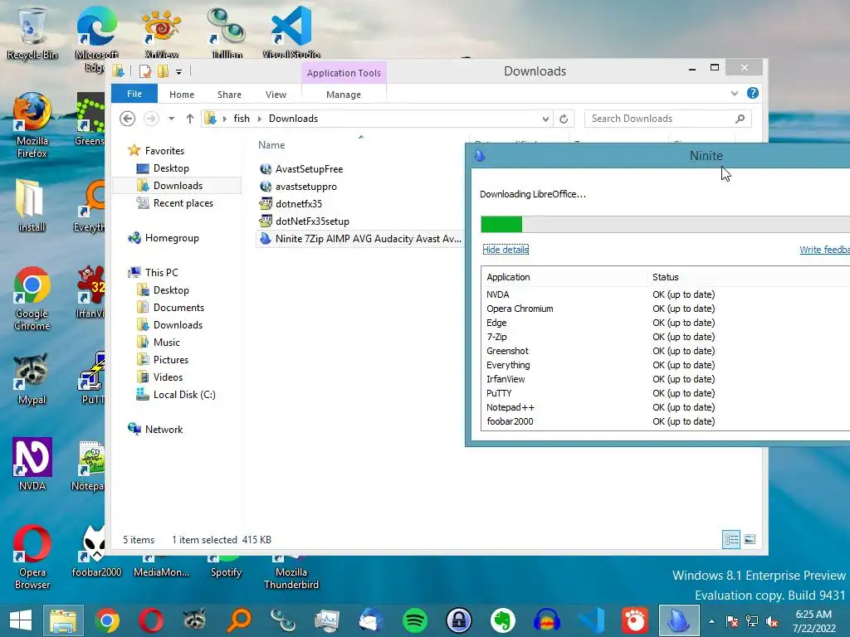Screen dimensions: 850x637
Task: Launch Mozilla Firefox from the desktop
Action: tap(32, 124)
